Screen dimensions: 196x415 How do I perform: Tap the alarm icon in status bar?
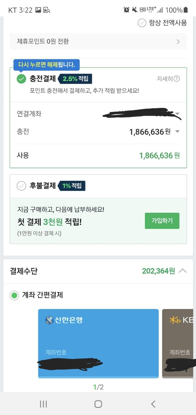point(126,10)
